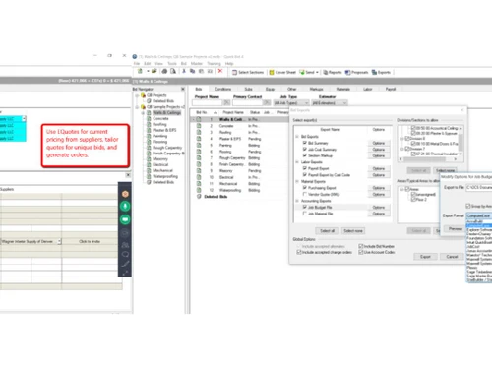Collapse the Material Exports group

(297, 181)
